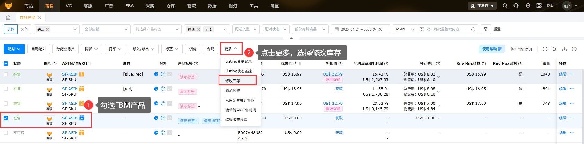The height and width of the screenshot is (144, 584).
Task: Check the 不可售 product row checkbox
Action: click(x=6, y=132)
